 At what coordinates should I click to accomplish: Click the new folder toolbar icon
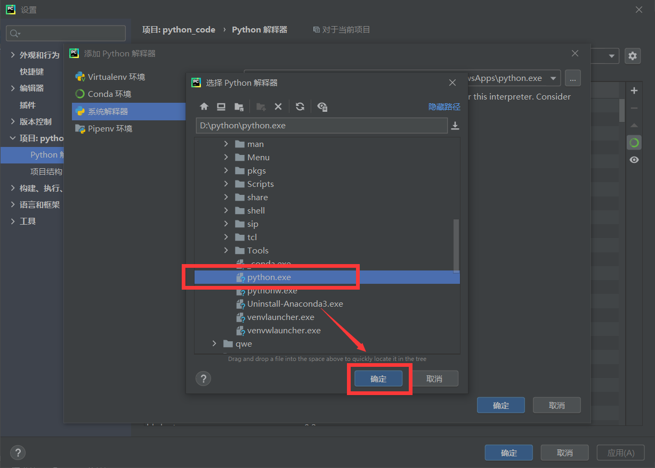[x=261, y=106]
